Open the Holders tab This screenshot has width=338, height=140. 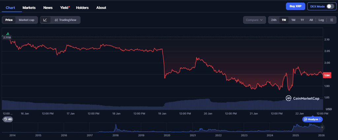(83, 8)
